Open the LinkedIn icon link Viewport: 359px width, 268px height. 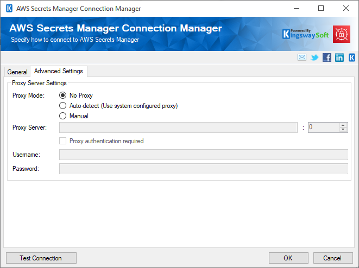point(339,58)
